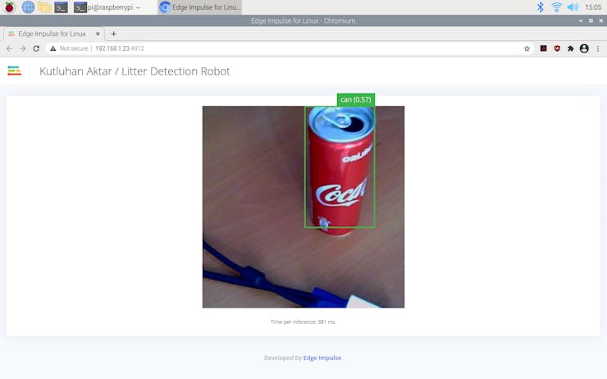Click Kutluhan Aktar / Litter Detection Robot title

[135, 71]
